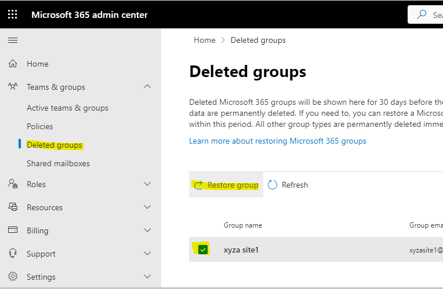Image resolution: width=443 pixels, height=289 pixels.
Task: Open Learn more about restoring groups link
Action: [278, 141]
